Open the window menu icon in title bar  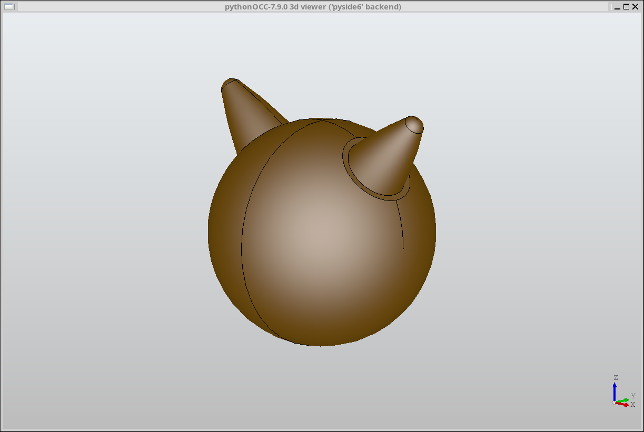click(x=8, y=7)
